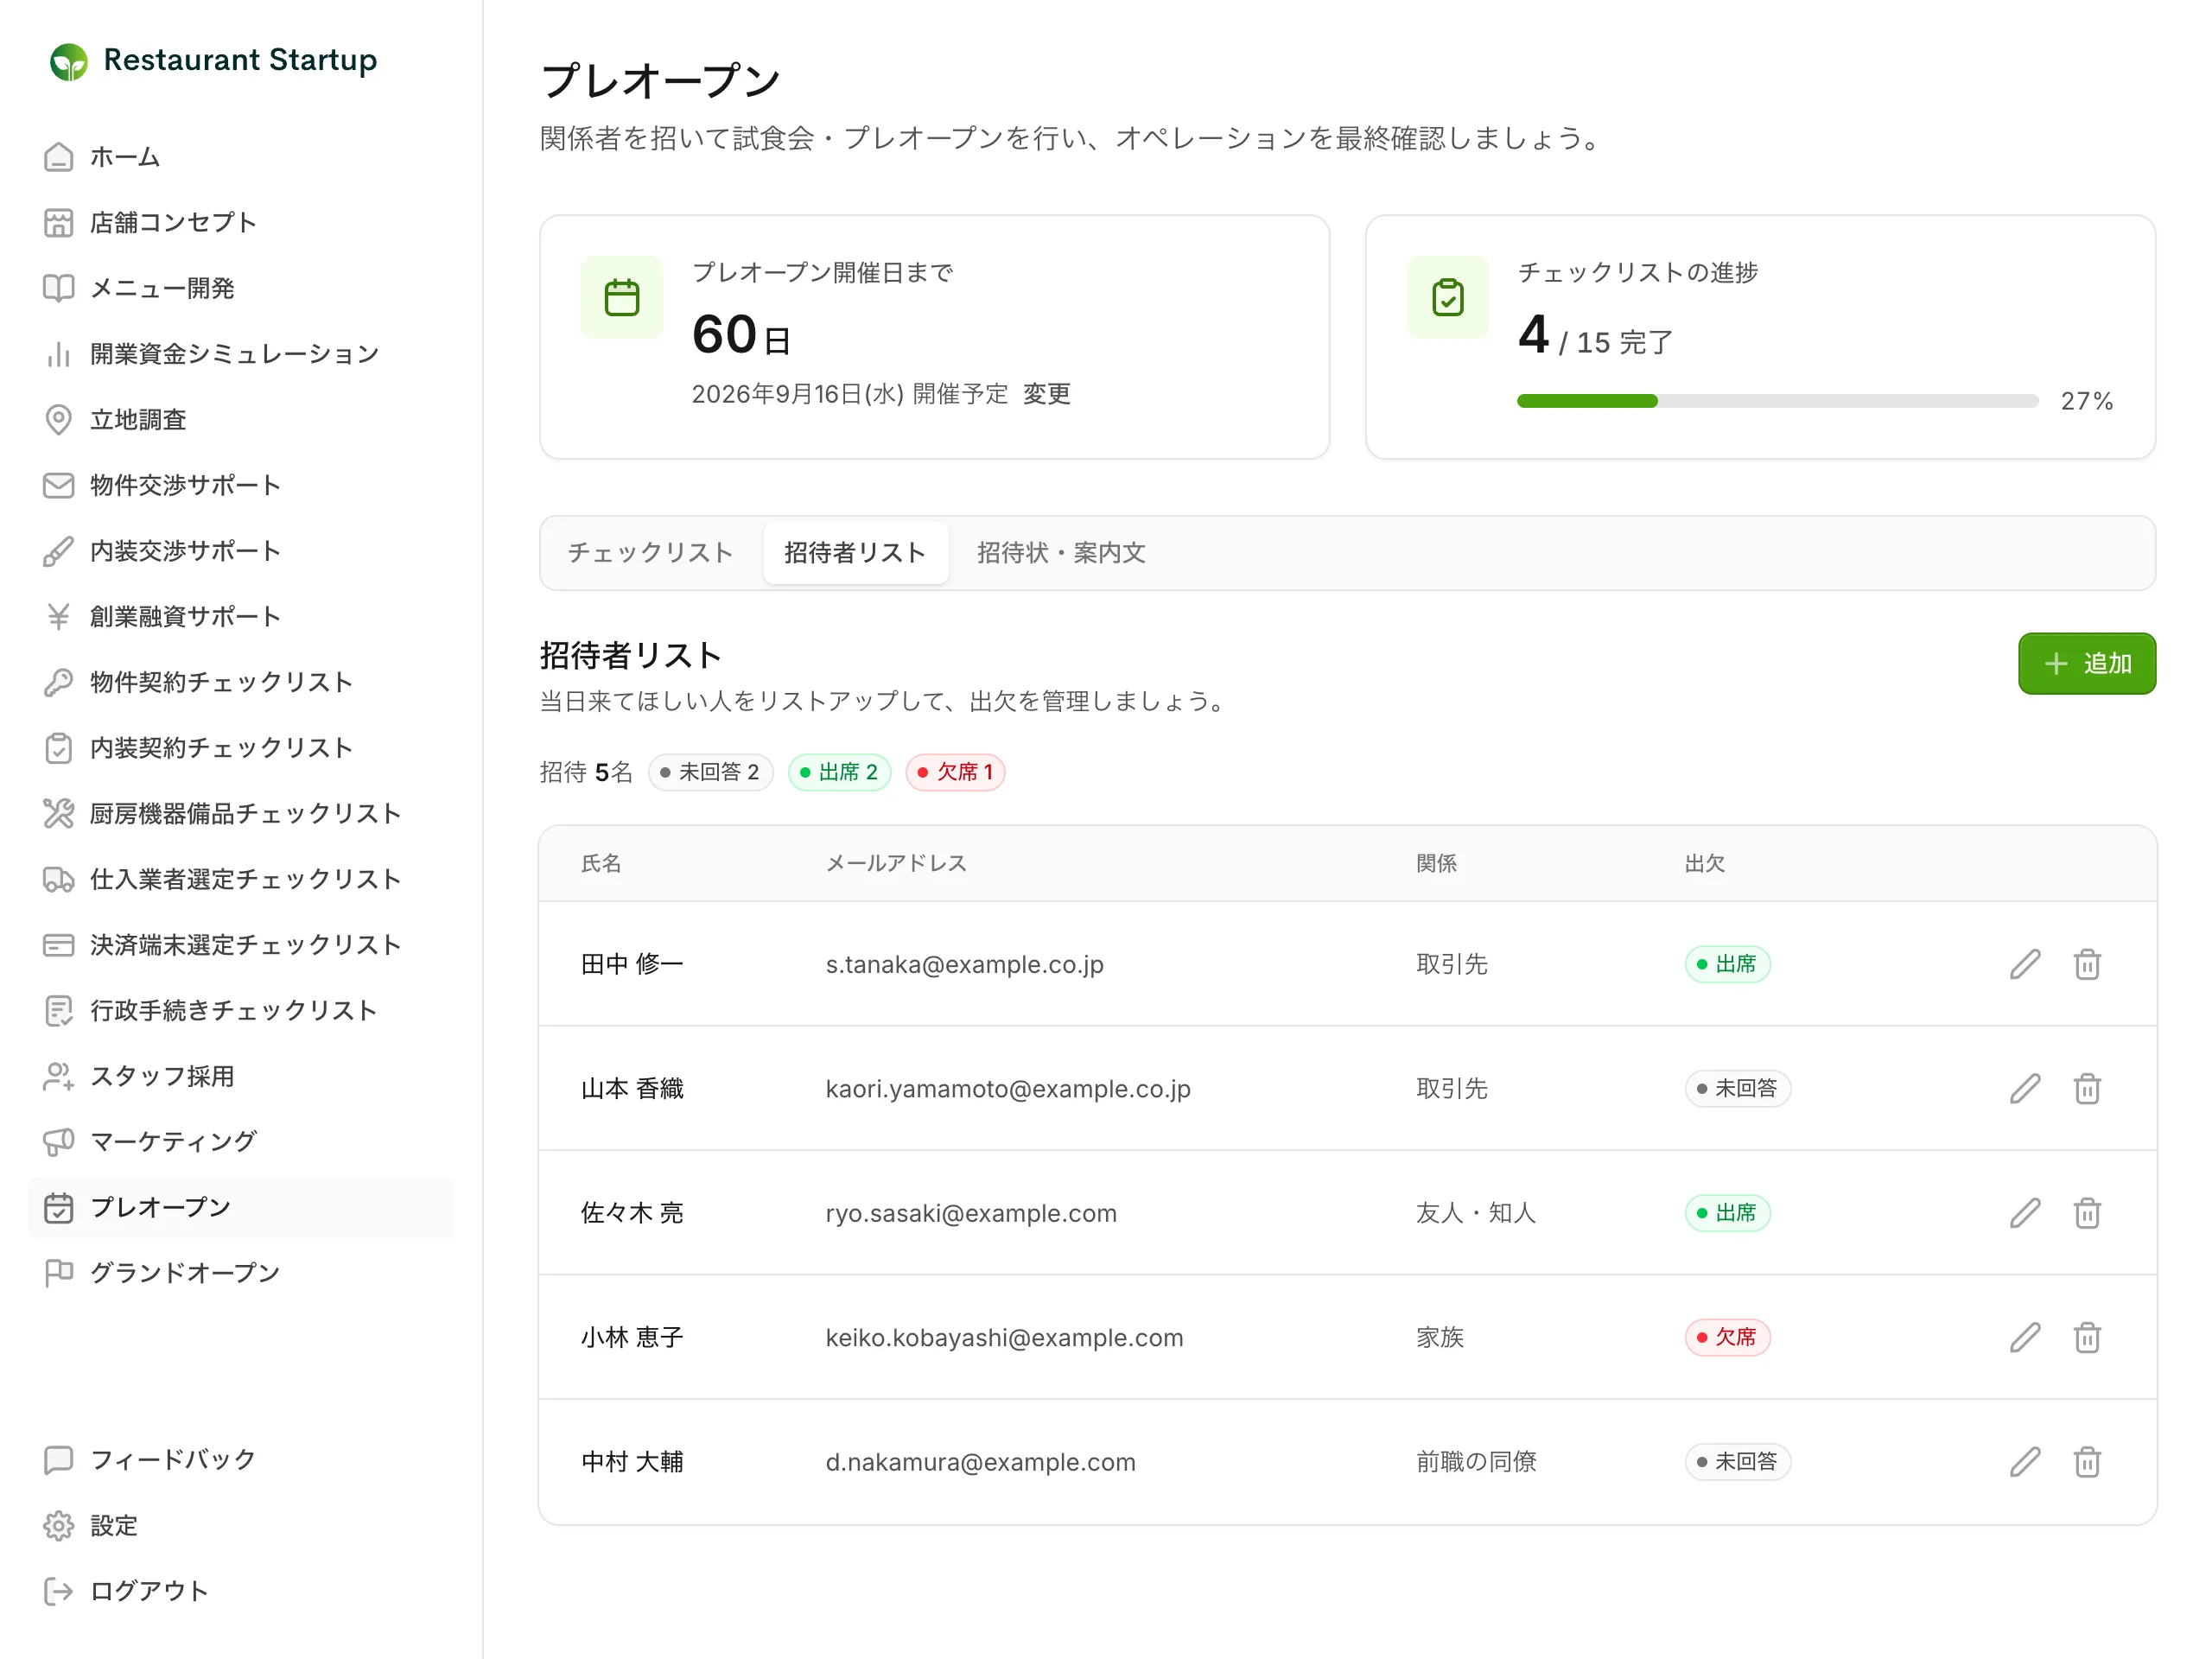Image resolution: width=2212 pixels, height=1659 pixels.
Task: Select the 招待者リスト tab
Action: [x=855, y=553]
